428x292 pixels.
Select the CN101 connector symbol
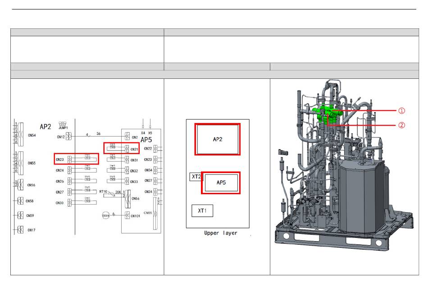tap(127, 215)
